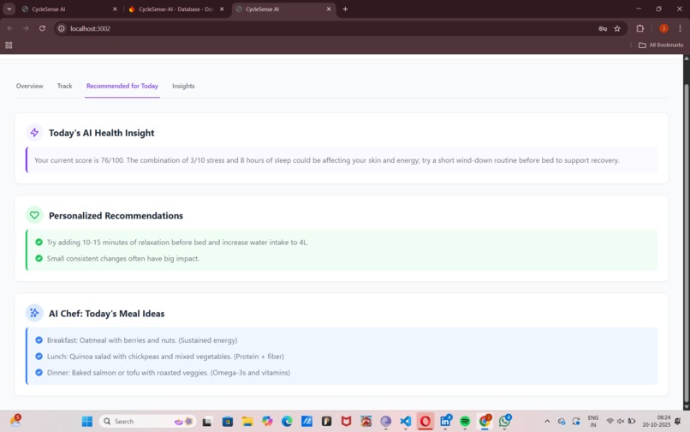Open Opera browser from the taskbar
This screenshot has width=690, height=432.
425,422
